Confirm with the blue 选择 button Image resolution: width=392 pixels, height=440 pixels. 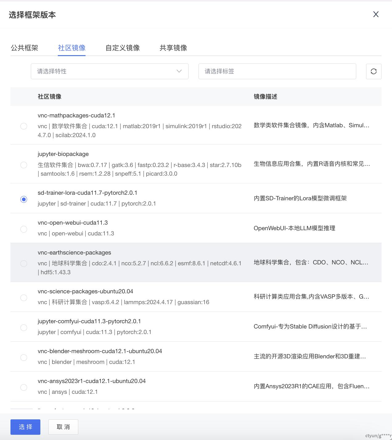[x=25, y=427]
